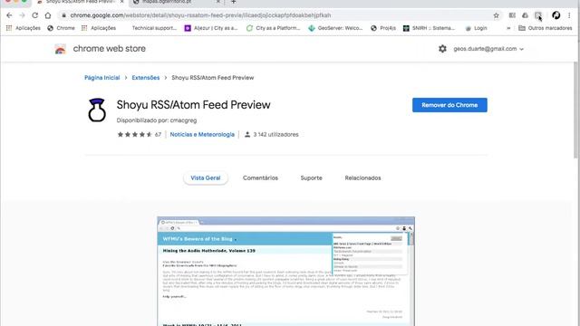580x326 pixels.
Task: Open the Chrome three-dot menu
Action: pyautogui.click(x=569, y=15)
